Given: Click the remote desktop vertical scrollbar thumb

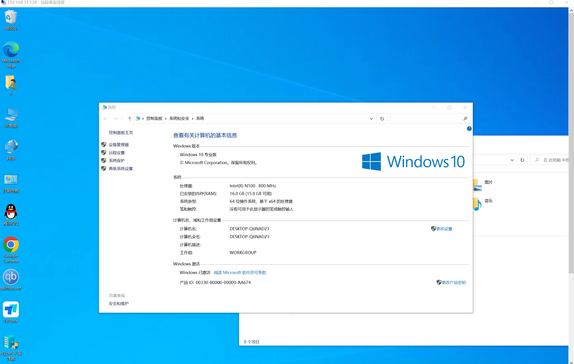Looking at the screenshot, I should (571, 143).
